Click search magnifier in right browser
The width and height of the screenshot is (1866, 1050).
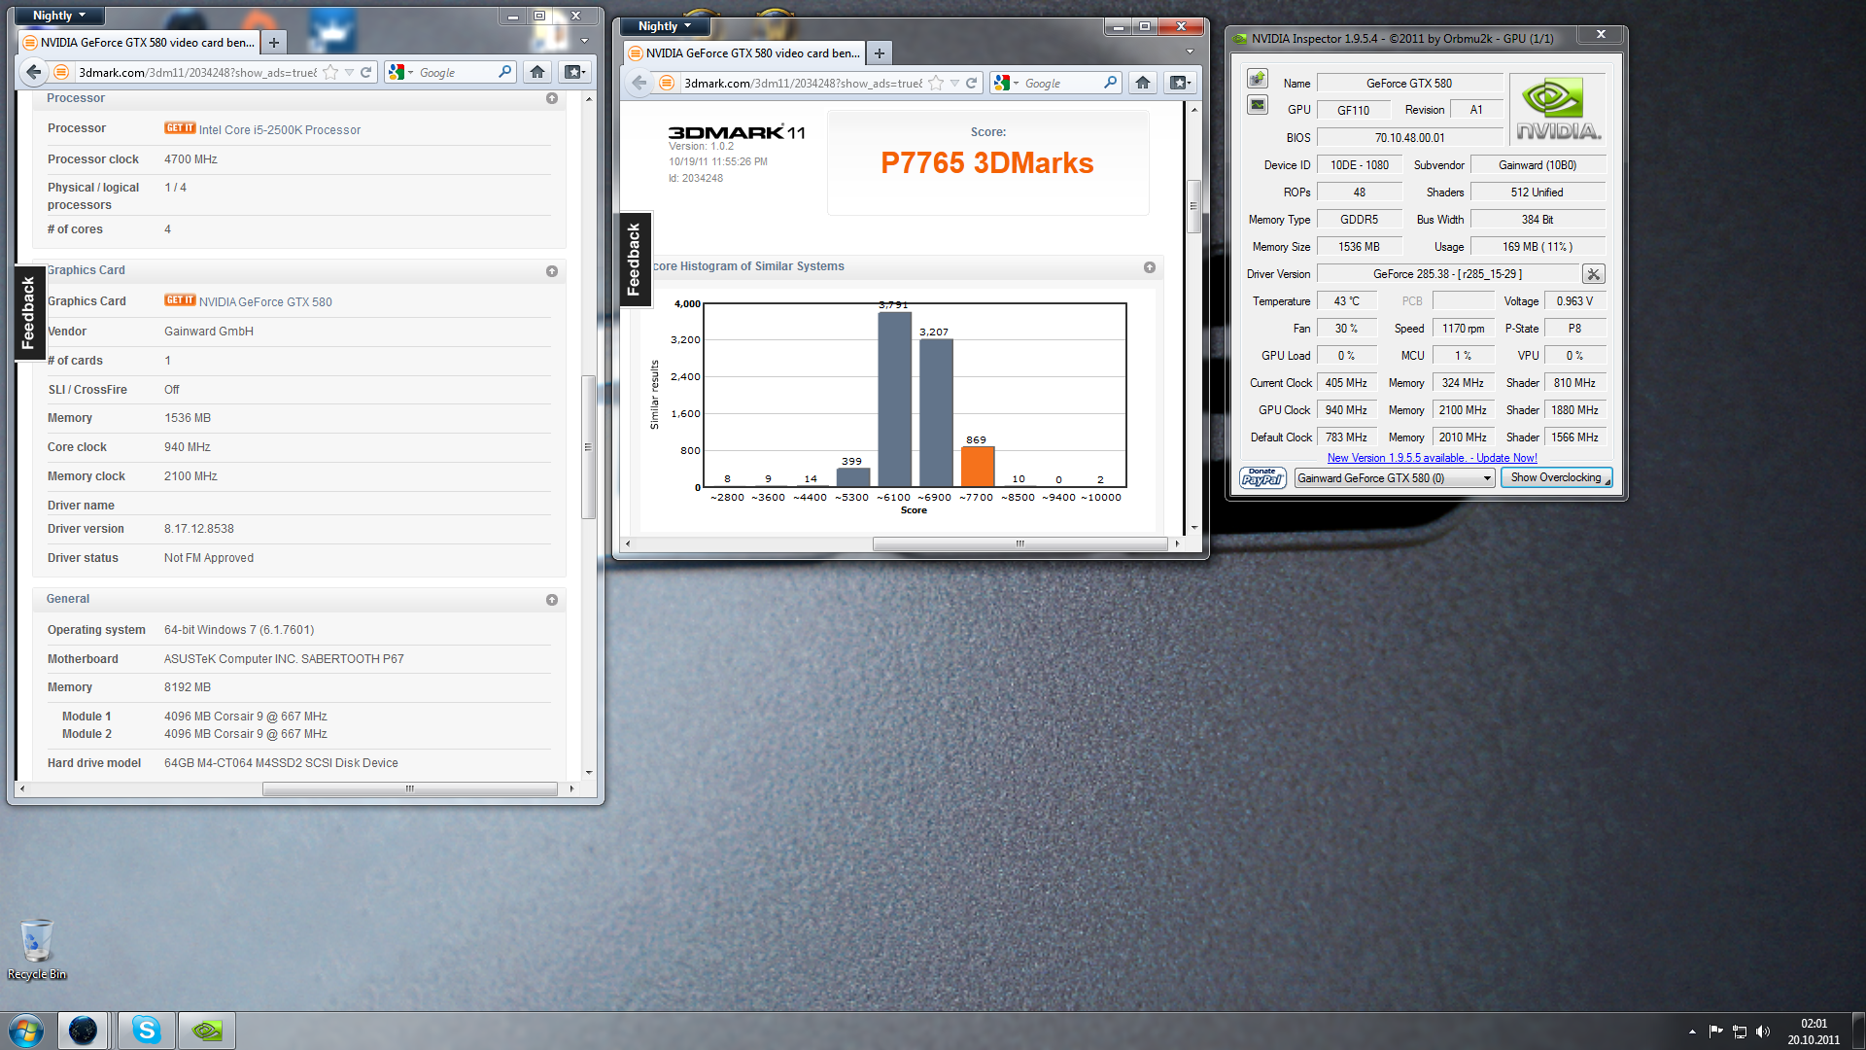click(1110, 84)
